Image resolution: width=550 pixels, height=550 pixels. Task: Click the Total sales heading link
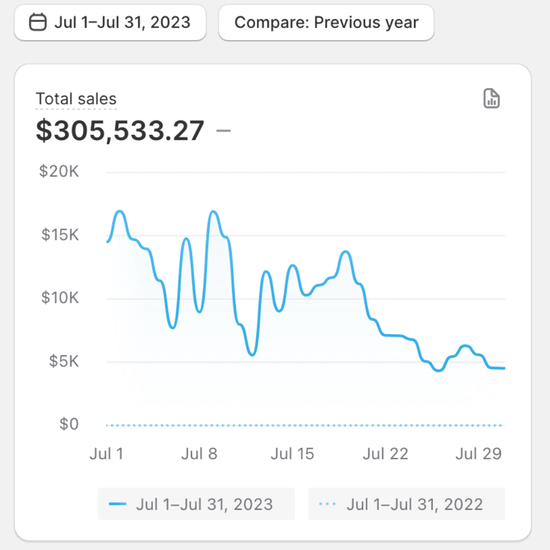point(76,99)
